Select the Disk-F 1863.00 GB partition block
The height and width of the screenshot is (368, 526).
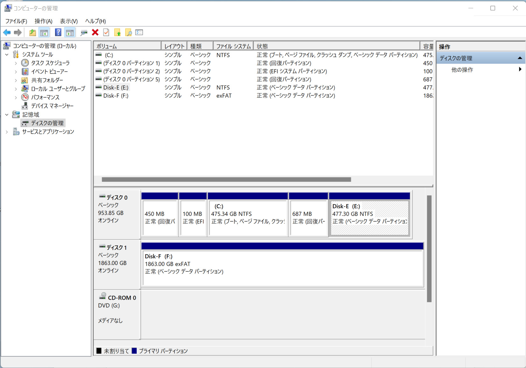point(282,265)
